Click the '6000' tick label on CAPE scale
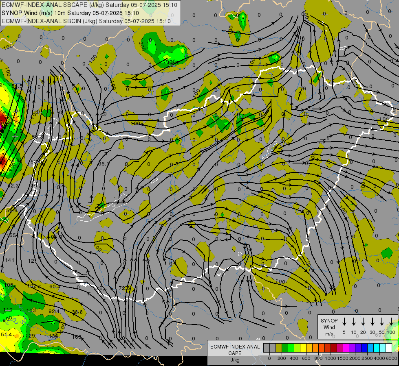 392,358
